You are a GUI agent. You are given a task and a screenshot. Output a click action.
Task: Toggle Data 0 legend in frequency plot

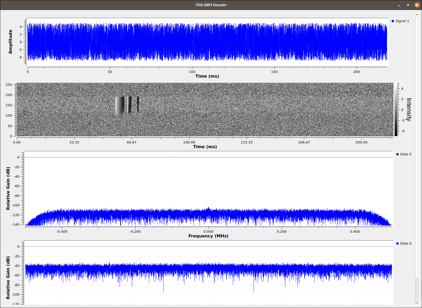pyautogui.click(x=404, y=154)
